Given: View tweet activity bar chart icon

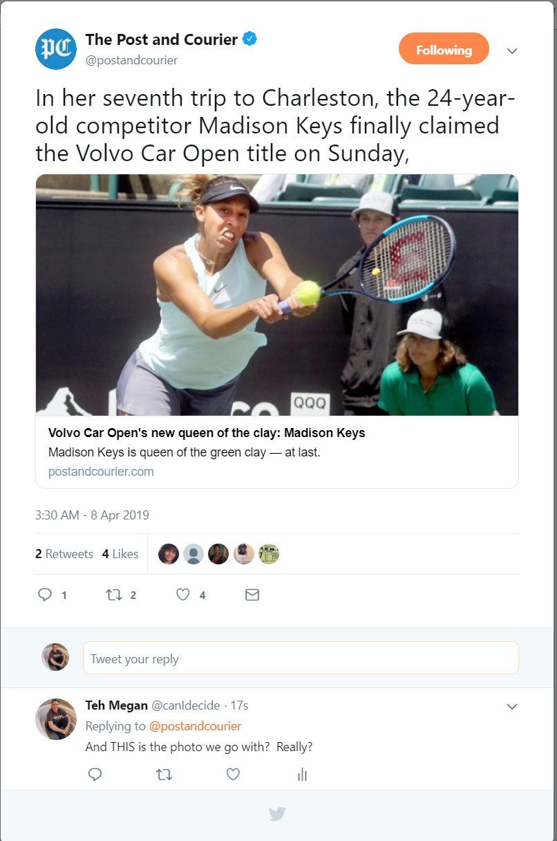Looking at the screenshot, I should click(302, 775).
